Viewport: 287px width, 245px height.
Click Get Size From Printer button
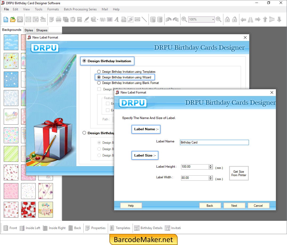point(239,173)
